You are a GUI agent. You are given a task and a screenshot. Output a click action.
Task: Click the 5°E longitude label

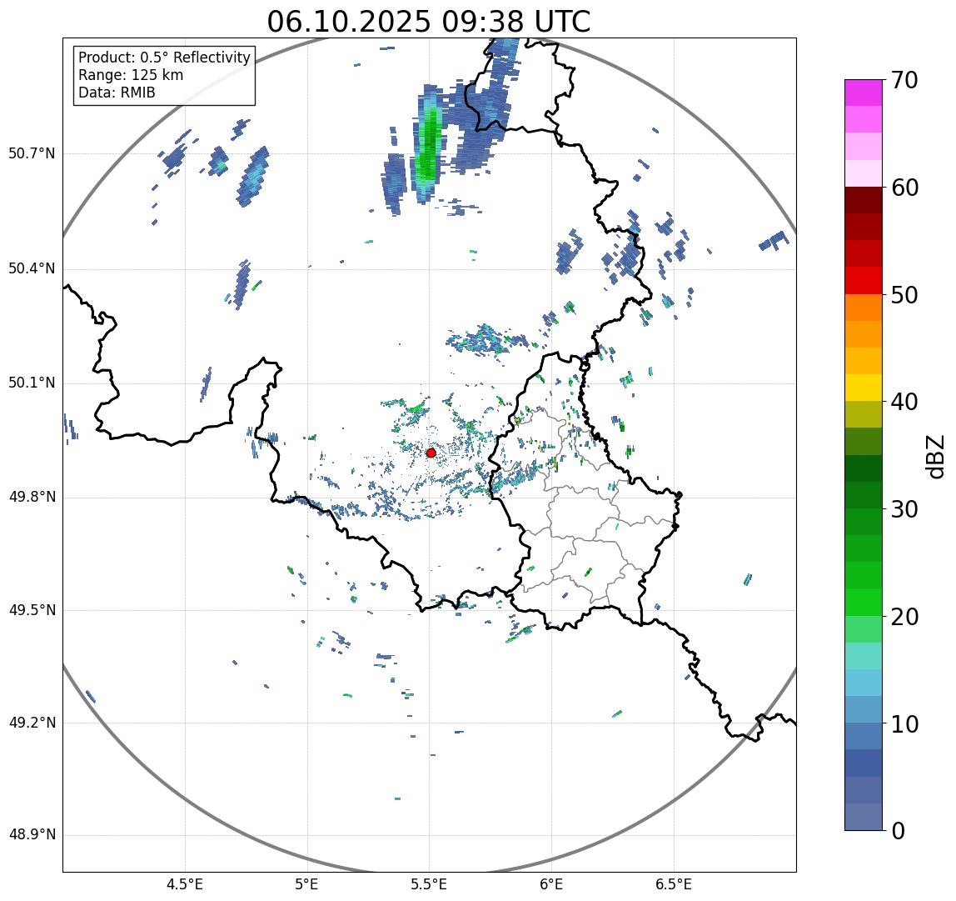pos(306,884)
